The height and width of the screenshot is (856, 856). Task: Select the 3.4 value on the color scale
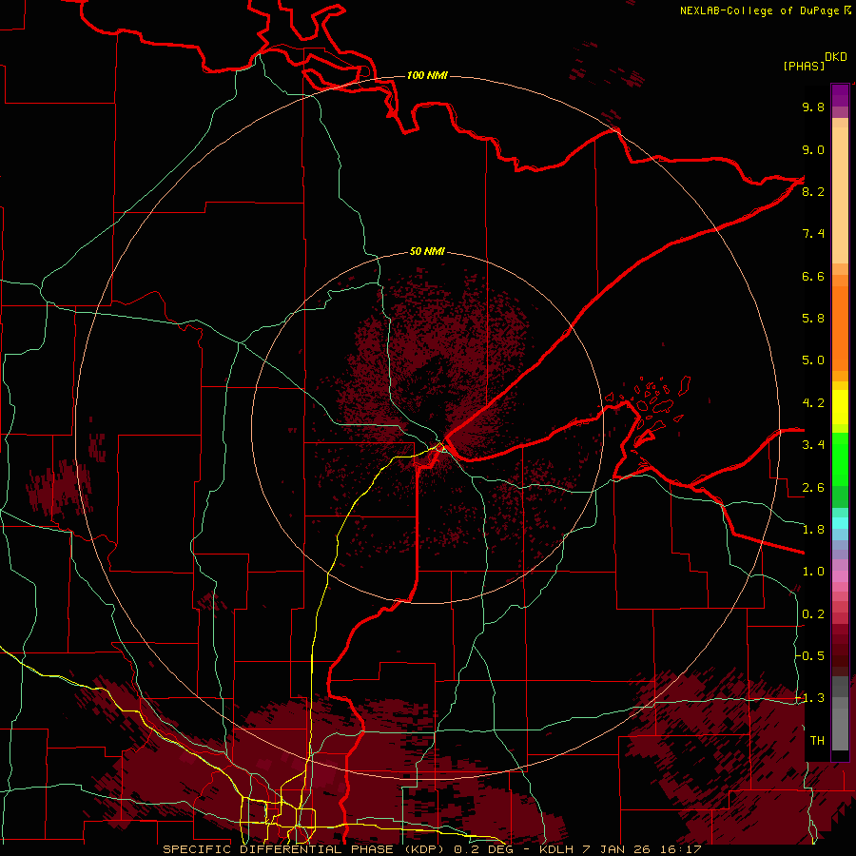click(x=813, y=445)
